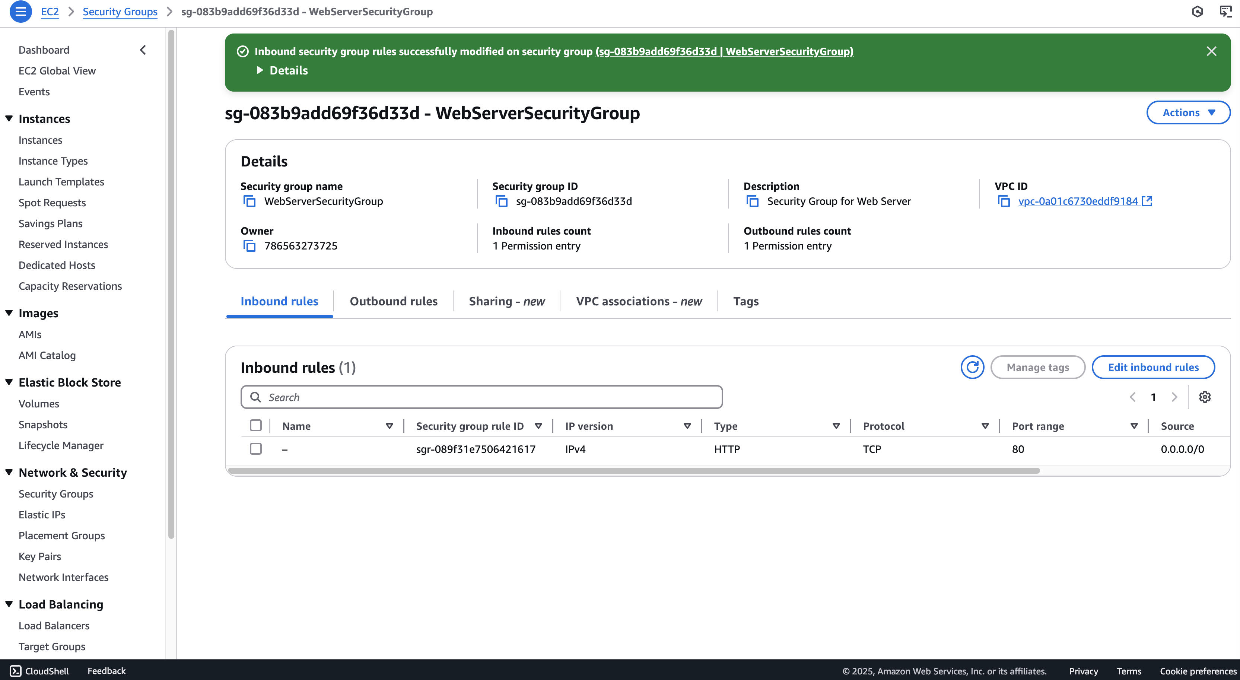This screenshot has width=1240, height=680.
Task: Click the Edit inbound rules button
Action: click(x=1153, y=367)
